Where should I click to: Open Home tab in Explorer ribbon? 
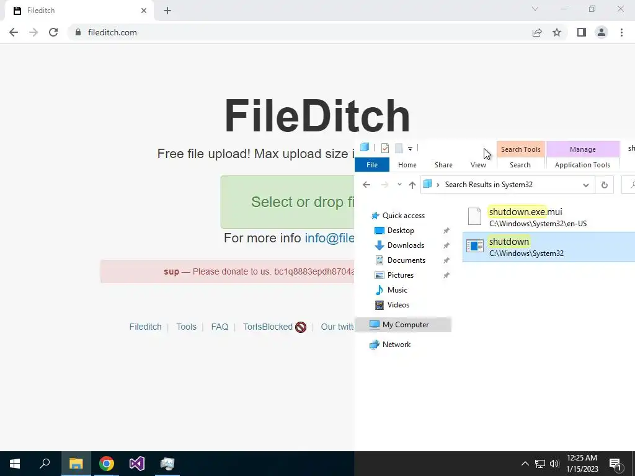(407, 165)
